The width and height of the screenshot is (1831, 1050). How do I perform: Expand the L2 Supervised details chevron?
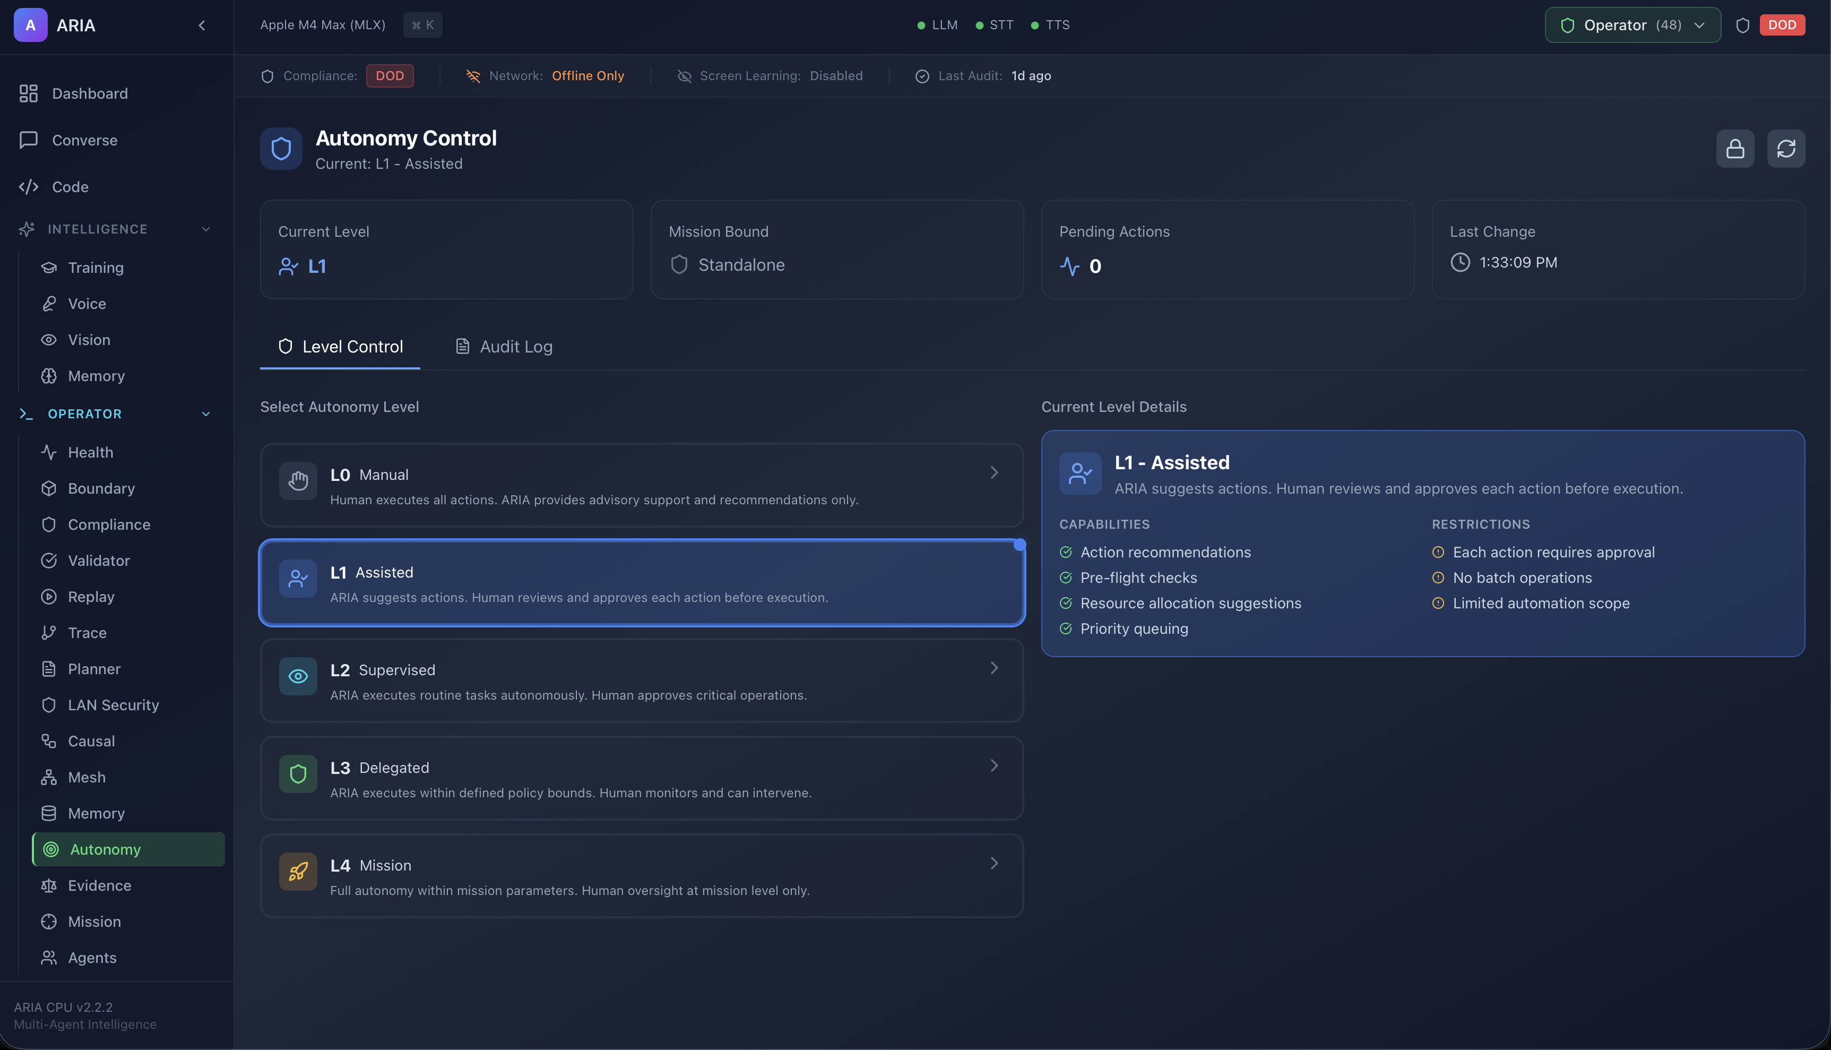(994, 668)
